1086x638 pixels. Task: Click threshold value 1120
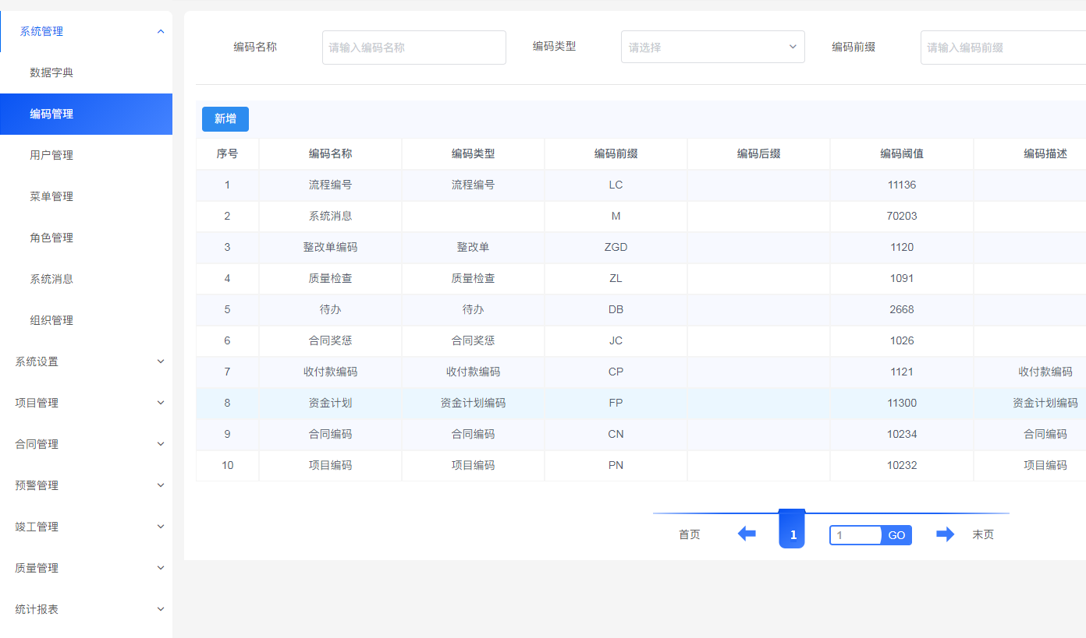tap(902, 247)
